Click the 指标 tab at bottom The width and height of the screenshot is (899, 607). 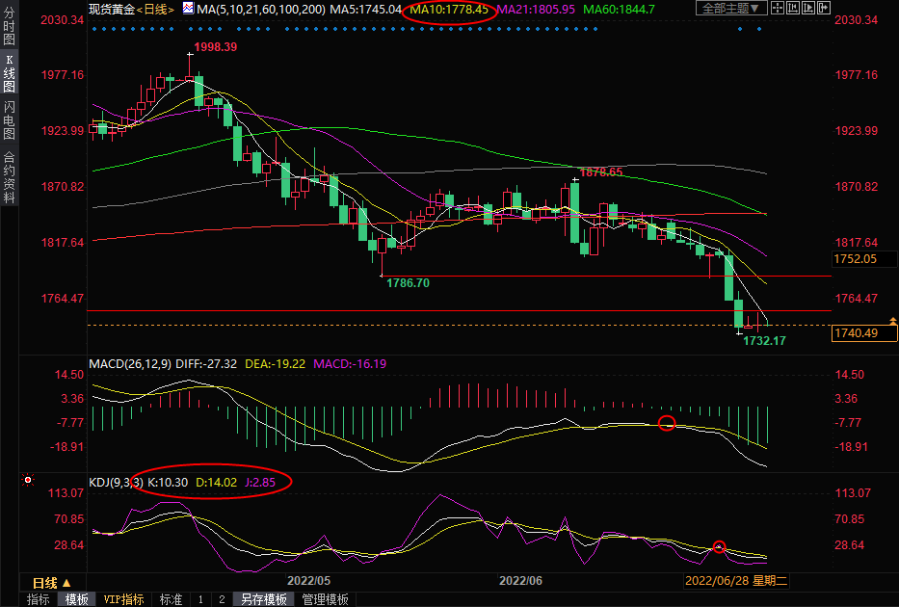(x=39, y=599)
